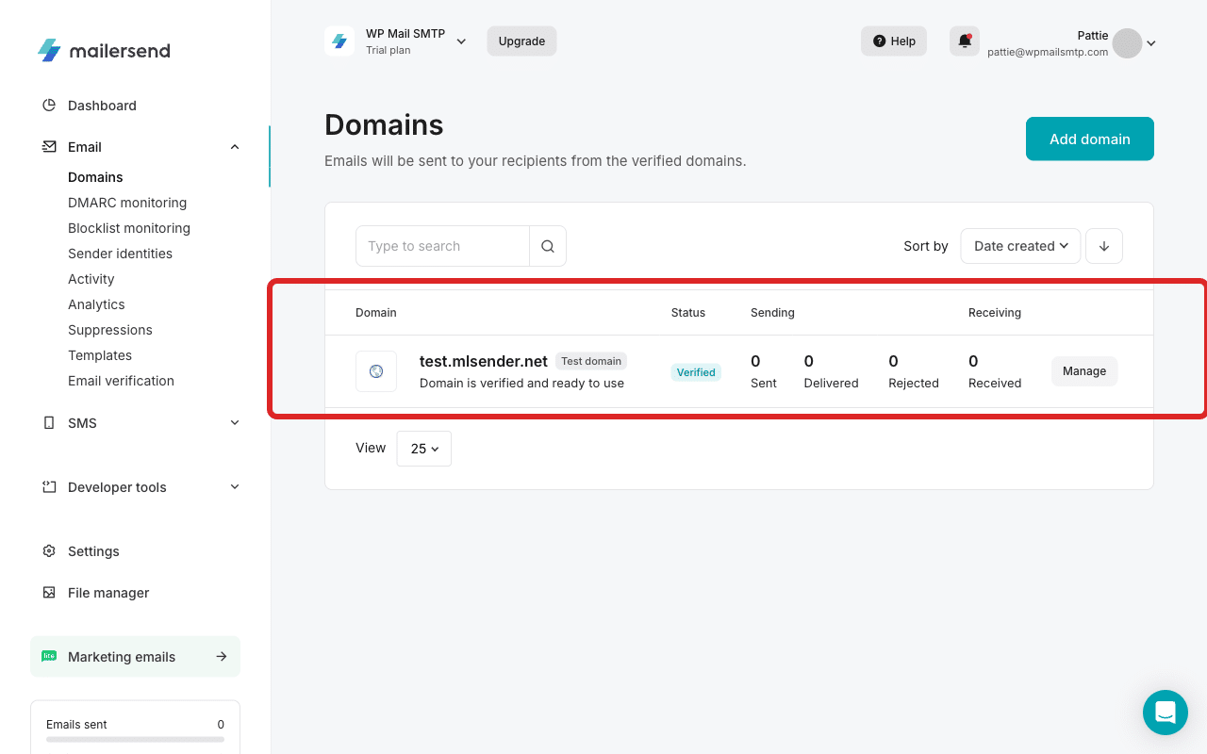Open the chat support widget
This screenshot has width=1207, height=754.
pyautogui.click(x=1165, y=713)
